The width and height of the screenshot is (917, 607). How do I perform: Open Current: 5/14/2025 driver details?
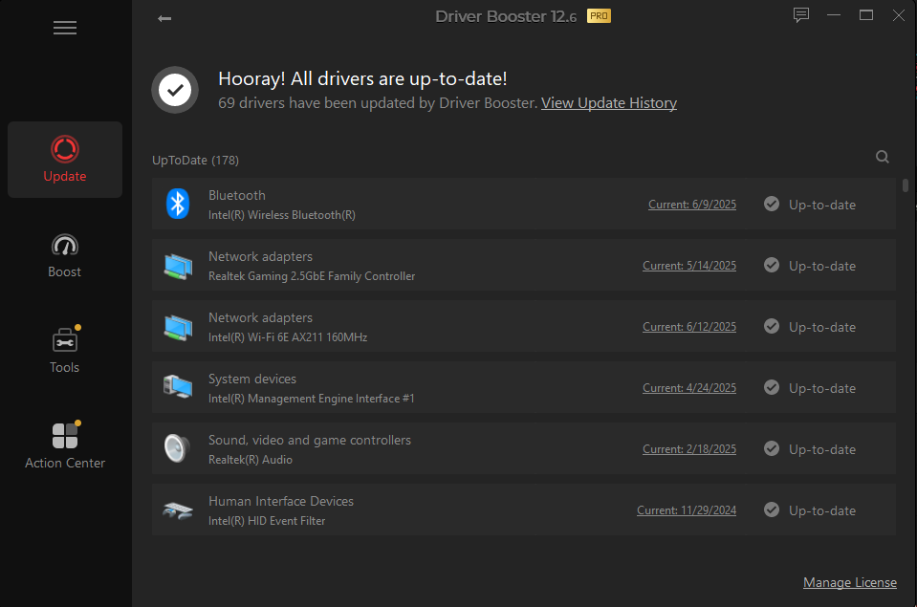[688, 266]
